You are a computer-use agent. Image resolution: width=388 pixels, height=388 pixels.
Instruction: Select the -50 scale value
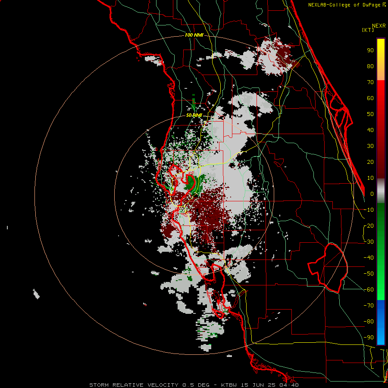click(369, 274)
